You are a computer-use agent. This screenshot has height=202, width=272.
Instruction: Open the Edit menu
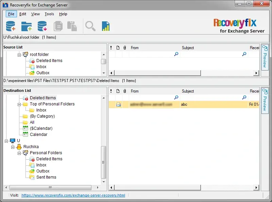click(x=23, y=14)
